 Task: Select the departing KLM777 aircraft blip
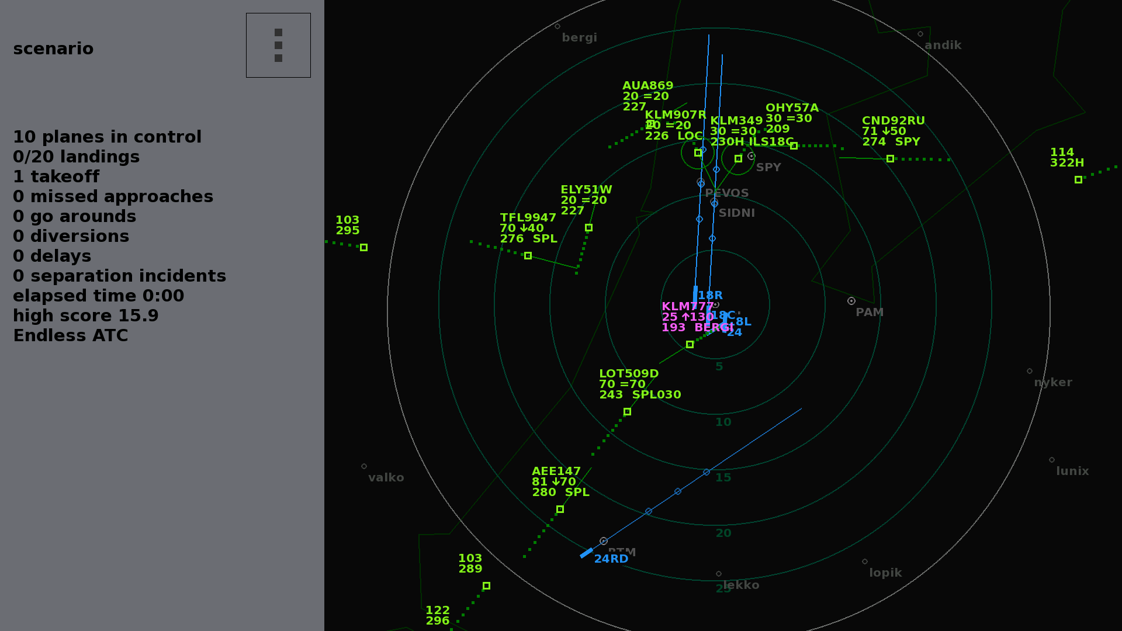pyautogui.click(x=690, y=345)
